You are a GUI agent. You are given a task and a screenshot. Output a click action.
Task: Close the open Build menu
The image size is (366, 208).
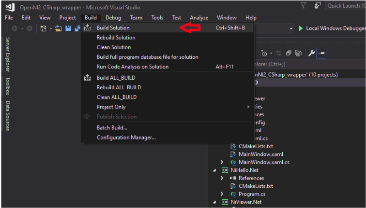click(x=91, y=18)
